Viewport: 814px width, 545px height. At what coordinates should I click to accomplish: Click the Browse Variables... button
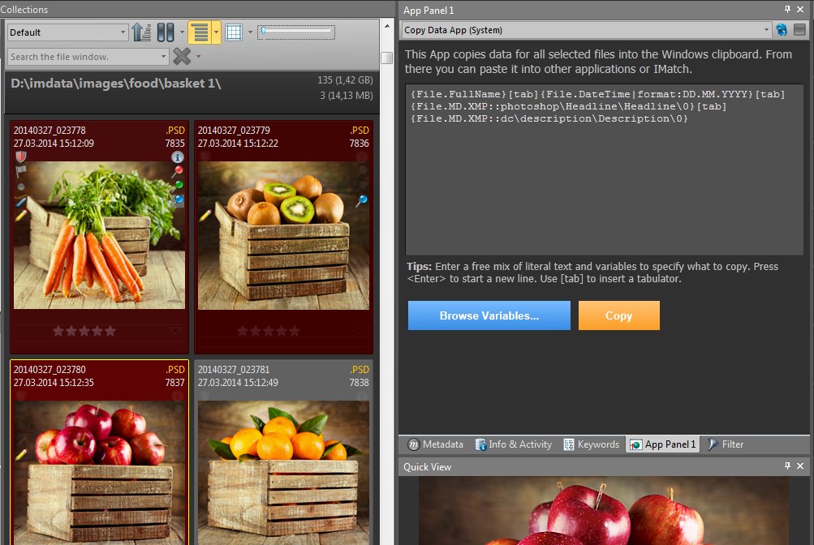pyautogui.click(x=489, y=315)
